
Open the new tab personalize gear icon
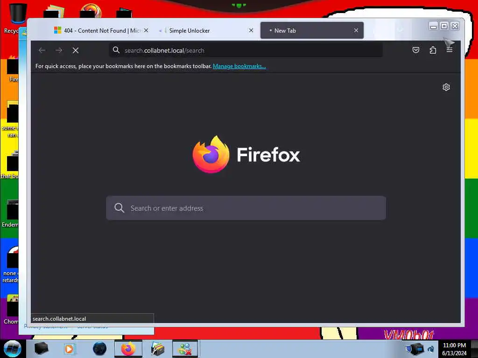coord(446,87)
